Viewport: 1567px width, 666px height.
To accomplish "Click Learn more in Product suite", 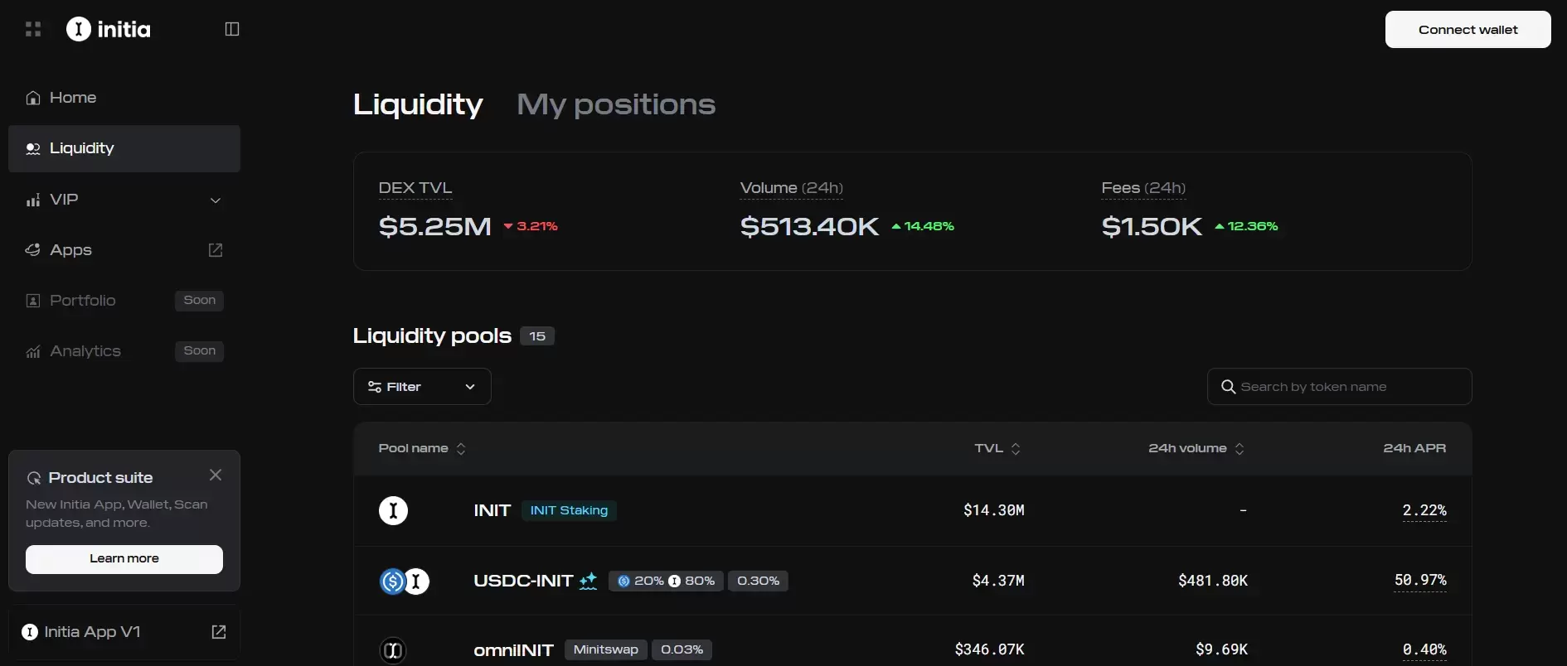I will click(x=124, y=559).
